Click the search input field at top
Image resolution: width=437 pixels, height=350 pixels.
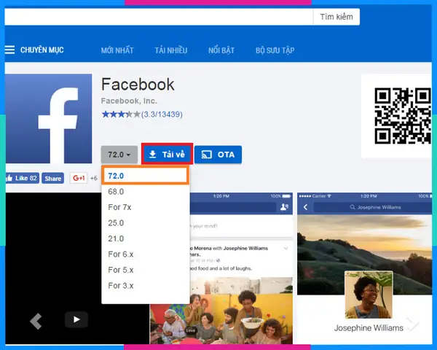click(x=159, y=17)
